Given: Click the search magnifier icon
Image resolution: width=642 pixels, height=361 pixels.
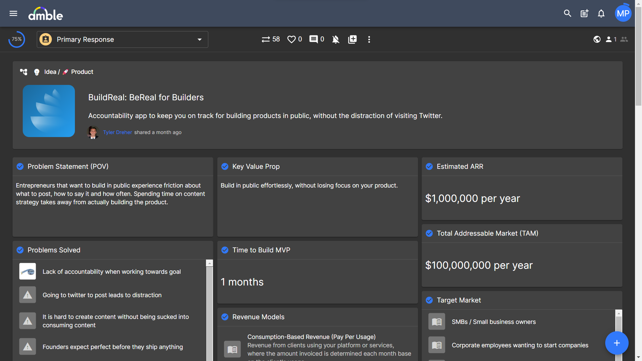Looking at the screenshot, I should (x=567, y=13).
